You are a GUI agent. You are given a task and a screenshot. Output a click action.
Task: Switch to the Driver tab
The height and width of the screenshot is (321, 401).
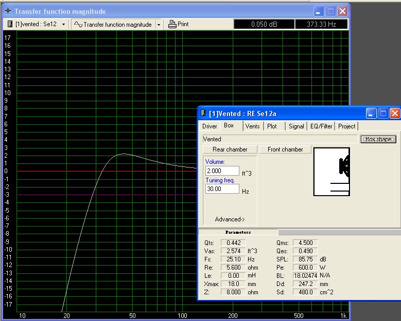click(210, 126)
